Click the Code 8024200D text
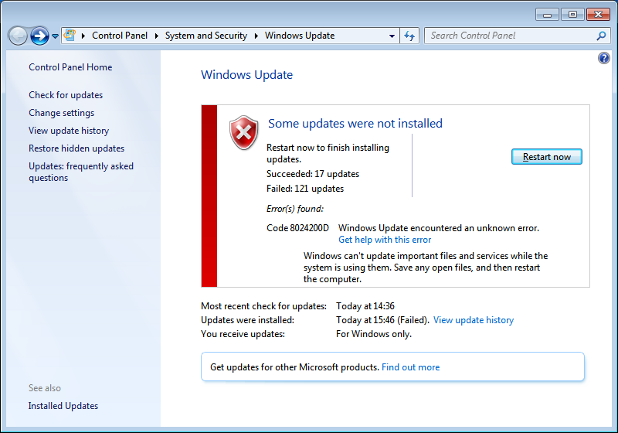This screenshot has height=433, width=618. [297, 228]
